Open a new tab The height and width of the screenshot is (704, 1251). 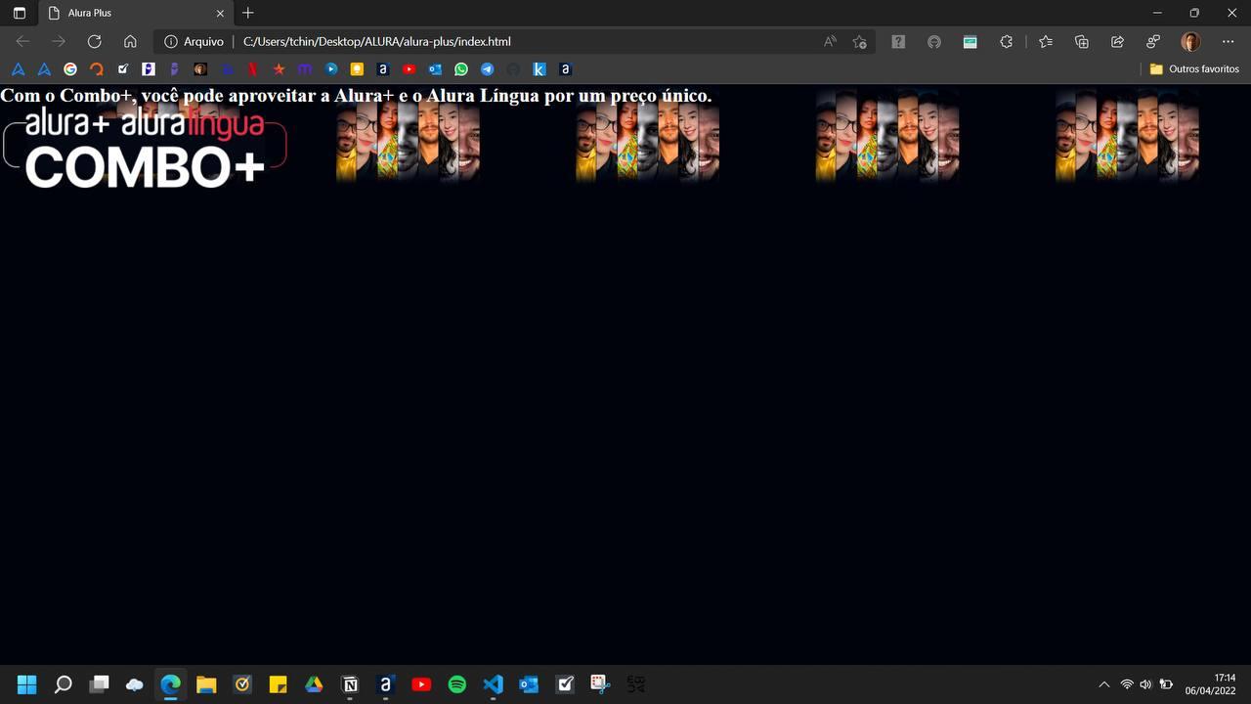pyautogui.click(x=248, y=13)
